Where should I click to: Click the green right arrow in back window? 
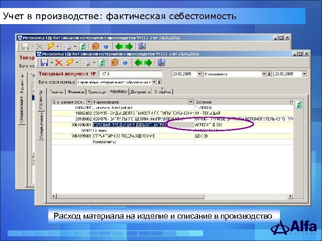[129, 46]
